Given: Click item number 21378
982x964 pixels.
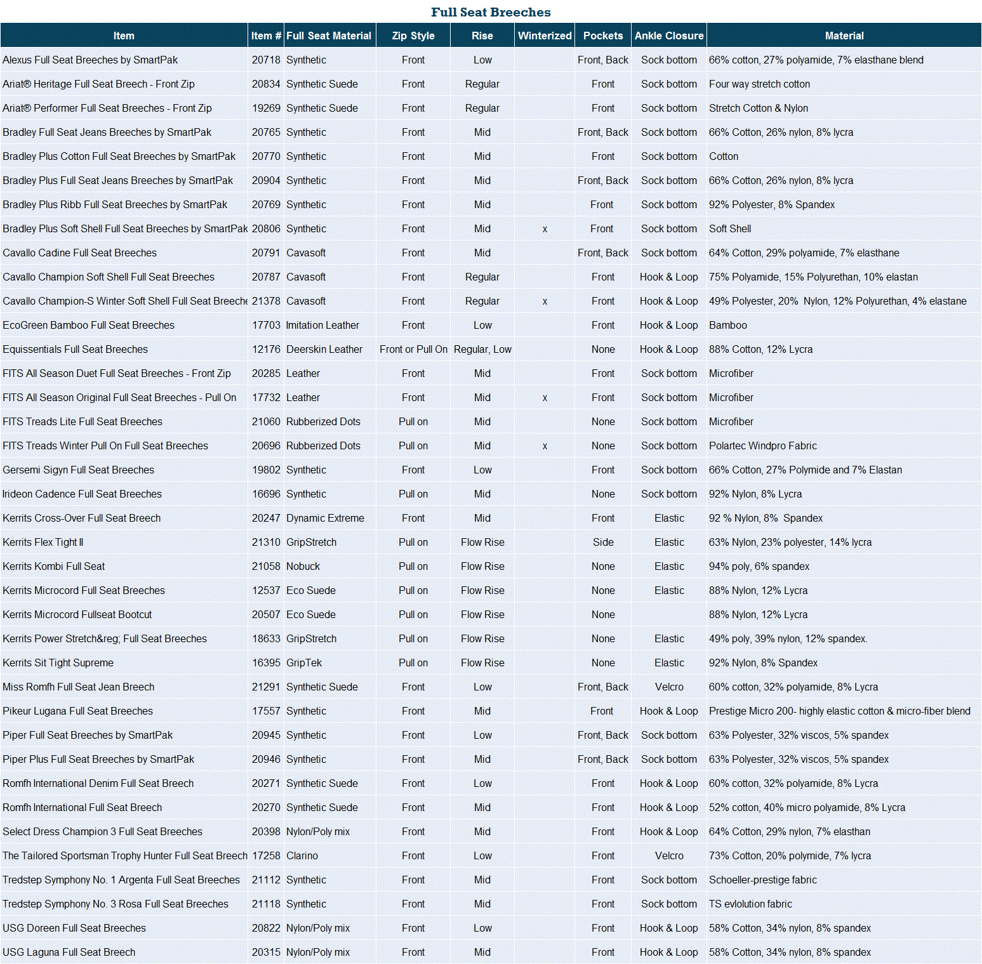Looking at the screenshot, I should [x=266, y=301].
